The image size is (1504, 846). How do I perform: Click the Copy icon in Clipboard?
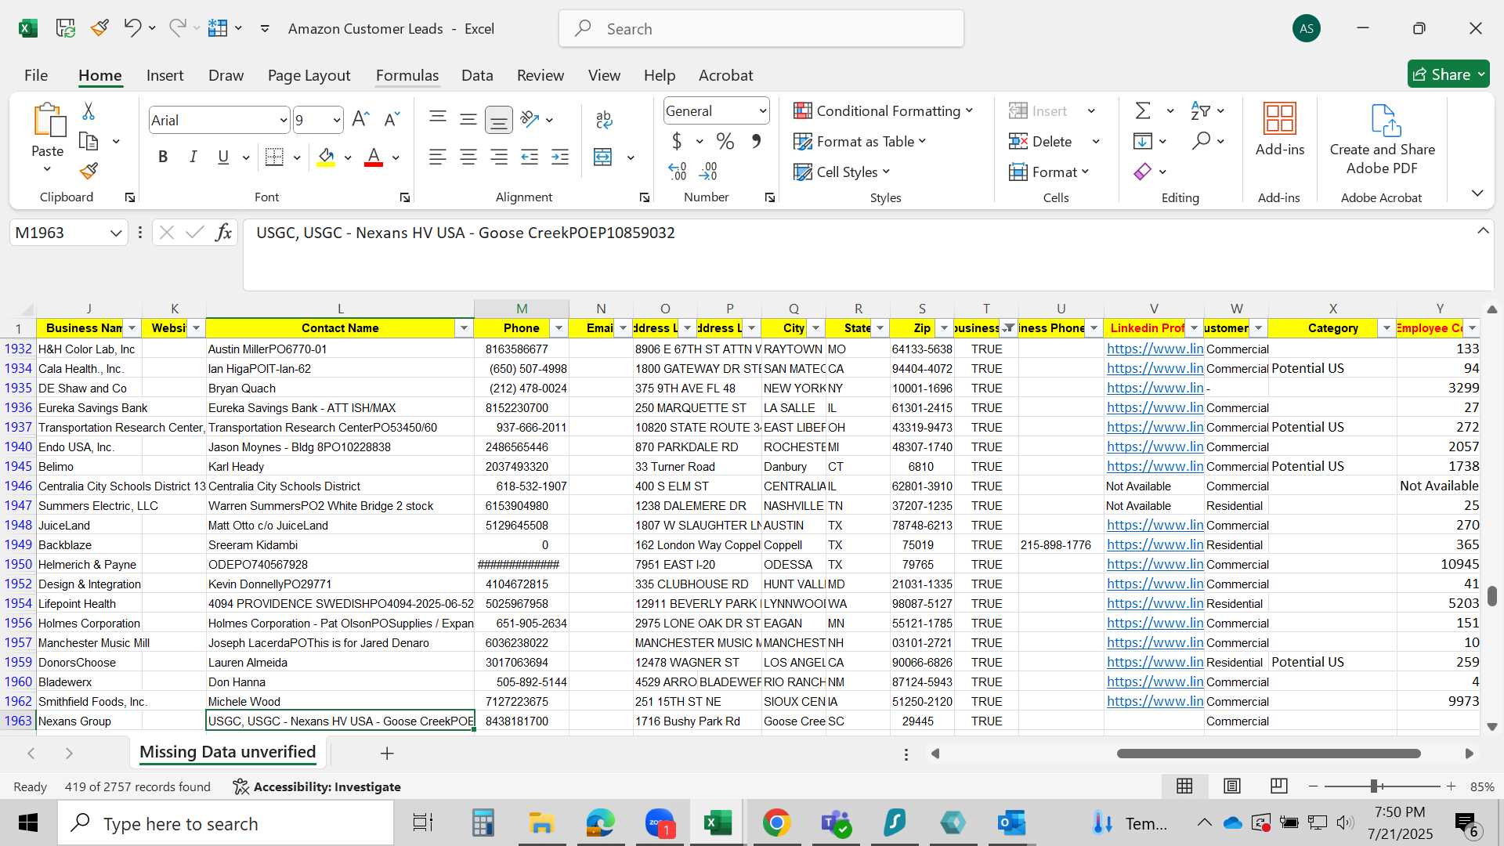click(x=89, y=141)
